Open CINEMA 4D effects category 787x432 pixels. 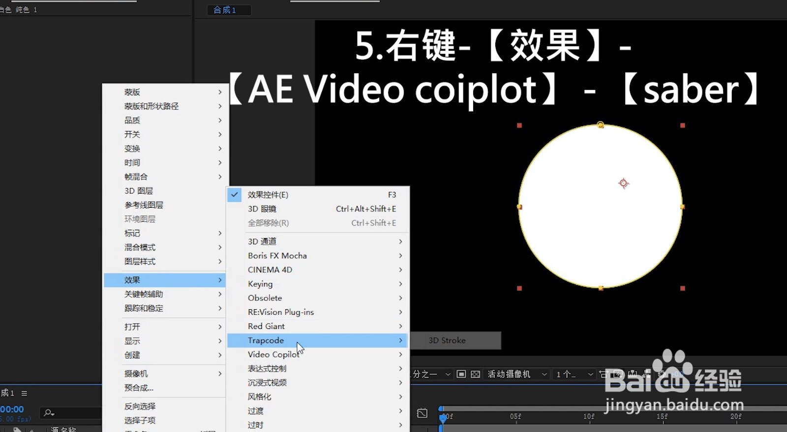tap(318, 270)
